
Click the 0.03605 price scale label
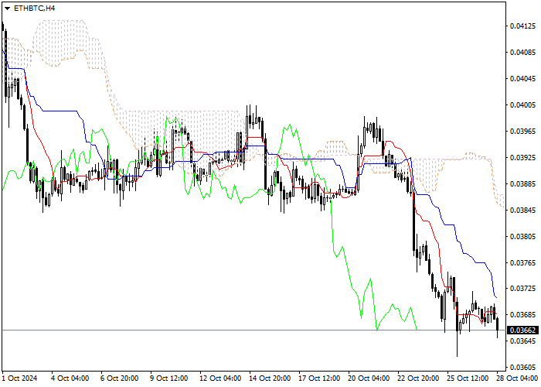[x=523, y=368]
